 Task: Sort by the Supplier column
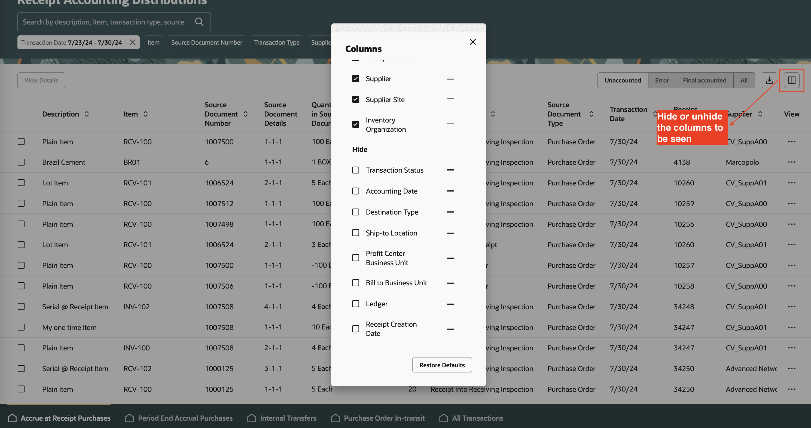coord(760,114)
